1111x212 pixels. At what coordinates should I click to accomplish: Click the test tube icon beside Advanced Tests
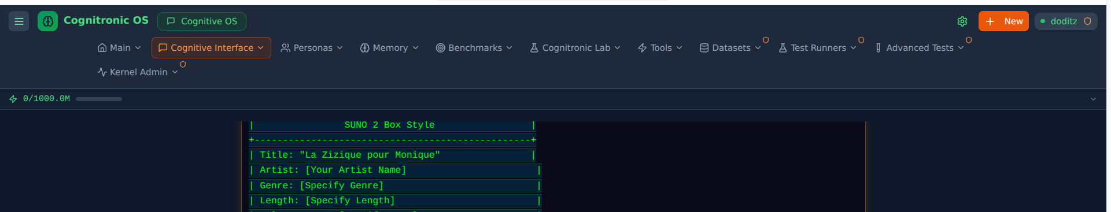(x=879, y=48)
